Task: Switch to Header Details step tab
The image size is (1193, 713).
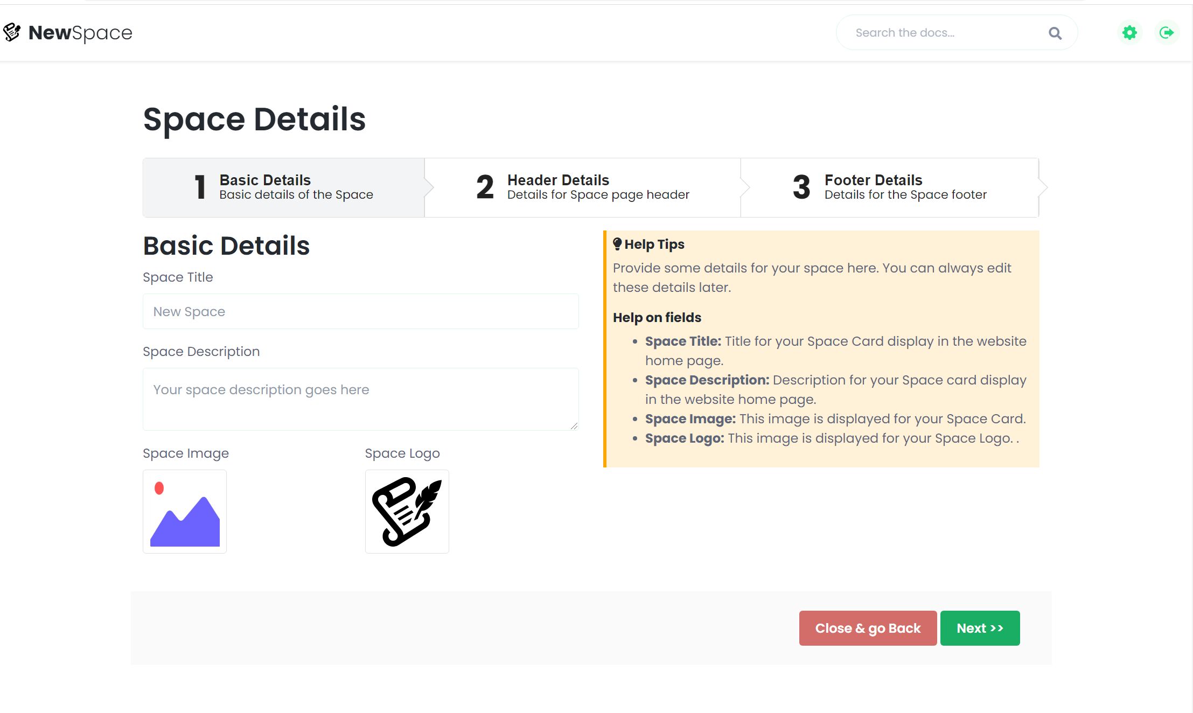Action: pyautogui.click(x=583, y=187)
